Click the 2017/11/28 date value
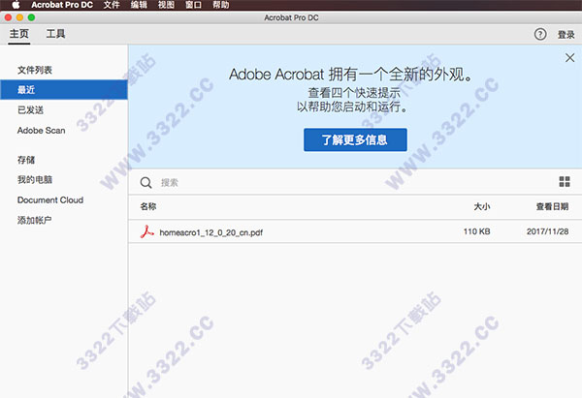582x398 pixels. pos(547,231)
